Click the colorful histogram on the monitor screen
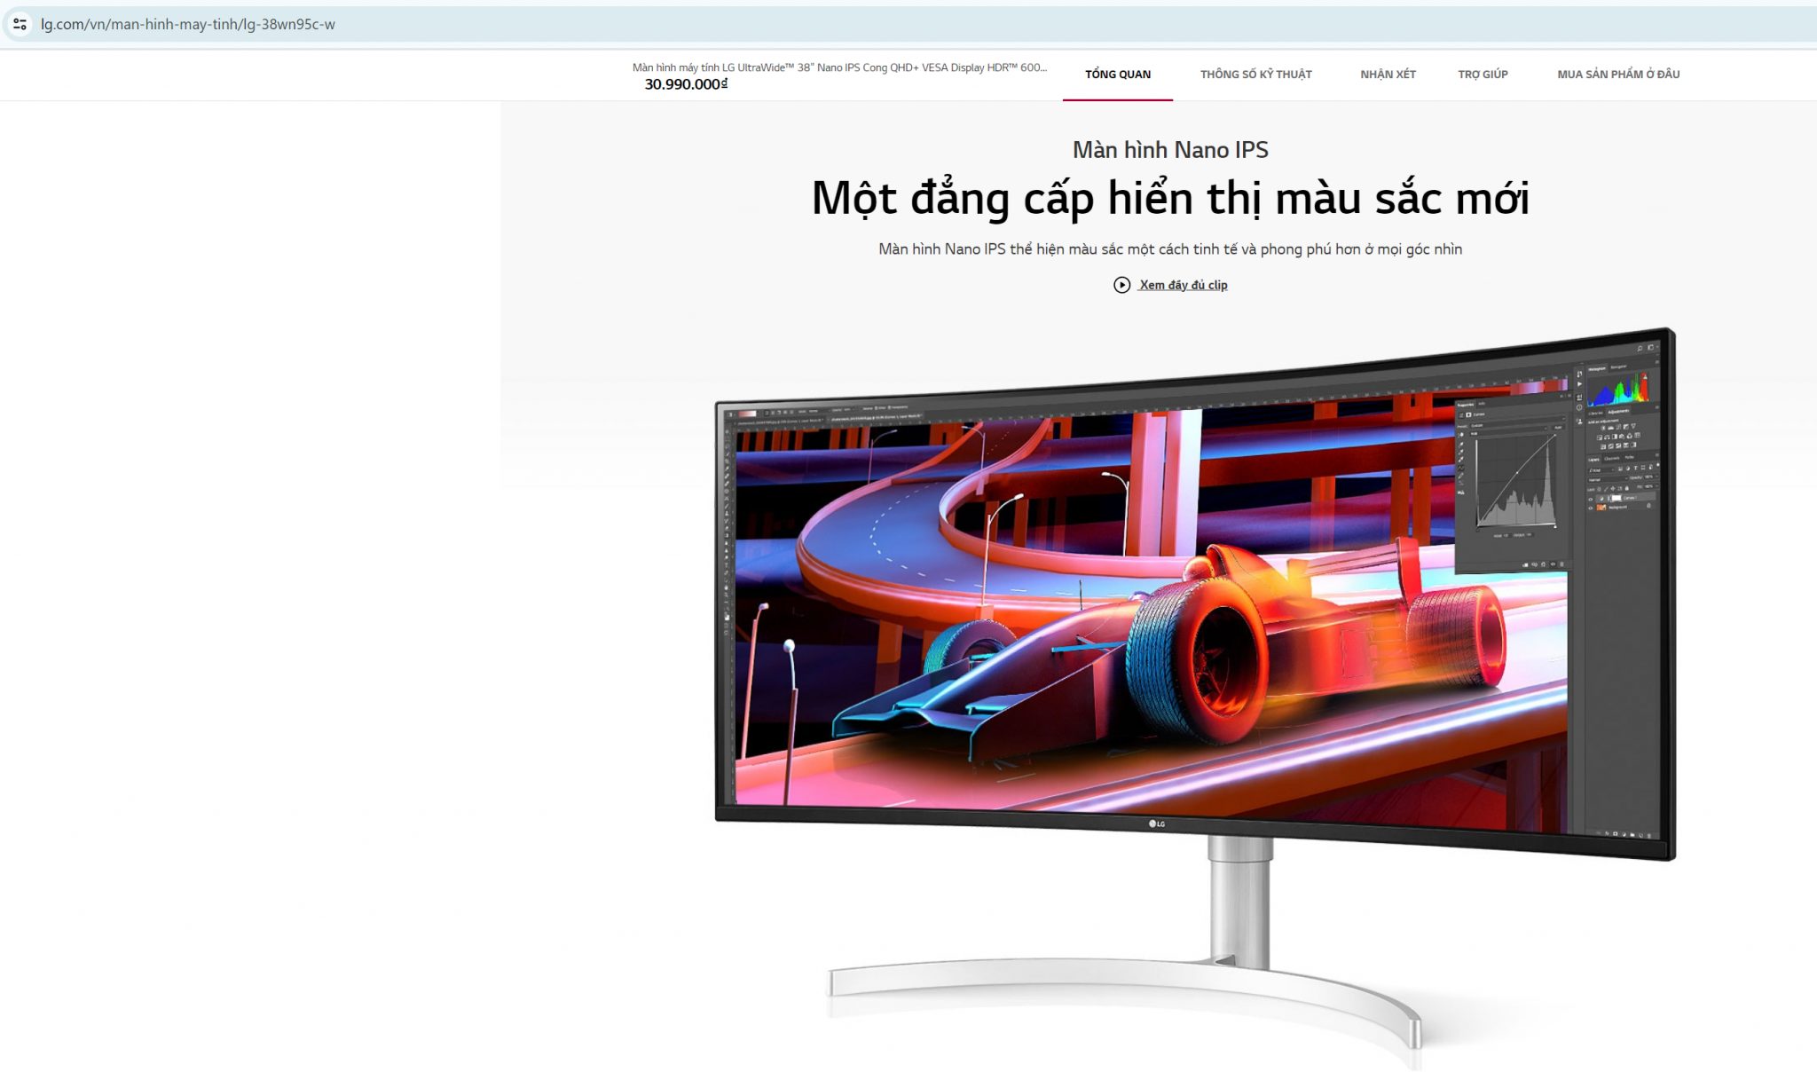The height and width of the screenshot is (1072, 1817). tap(1618, 389)
